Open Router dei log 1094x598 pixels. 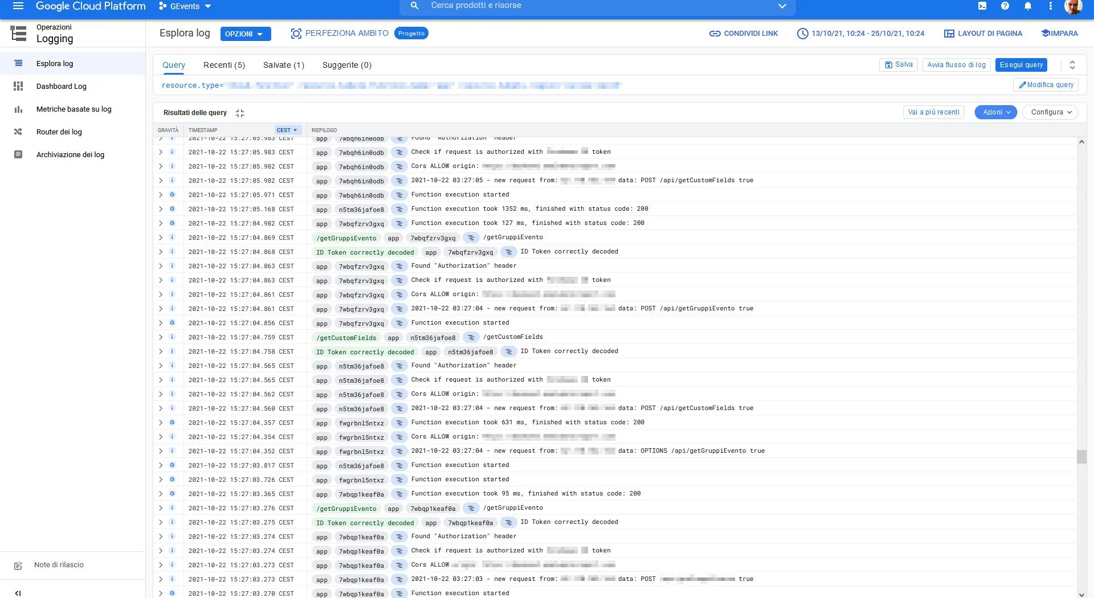pyautogui.click(x=73, y=132)
